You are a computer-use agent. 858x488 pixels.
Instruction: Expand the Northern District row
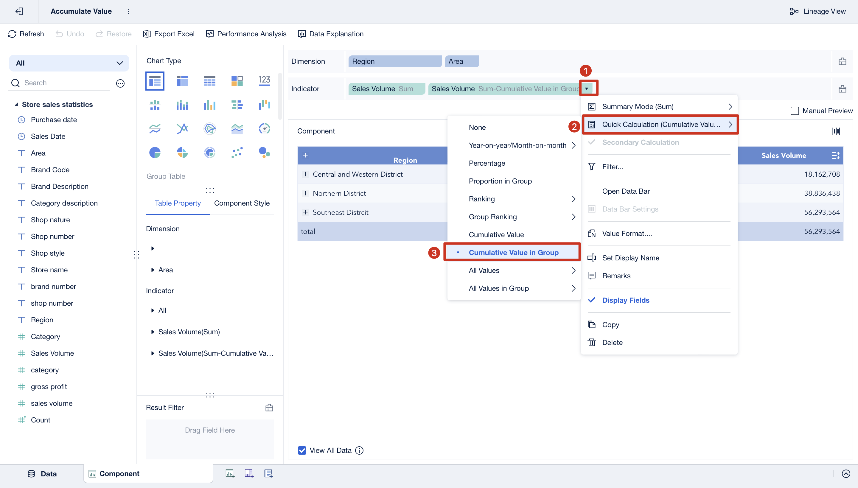coord(305,193)
